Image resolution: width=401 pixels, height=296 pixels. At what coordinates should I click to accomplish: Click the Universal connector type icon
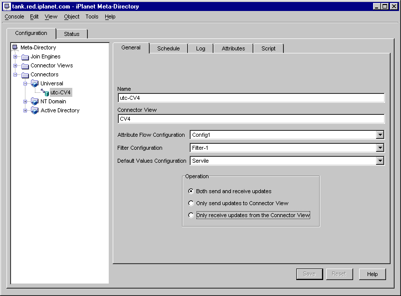coord(35,83)
